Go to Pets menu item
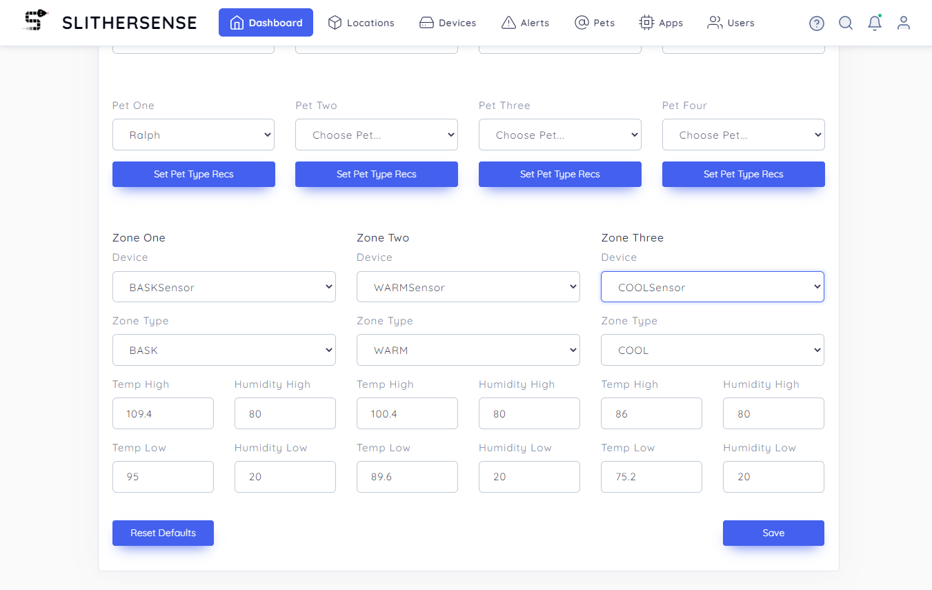932x590 pixels. (x=595, y=23)
